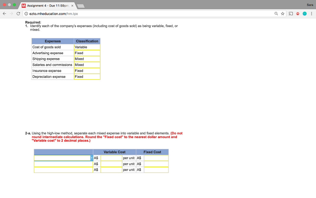Click the macOS yellow minimize button
316x198 pixels.
pos(9,5)
